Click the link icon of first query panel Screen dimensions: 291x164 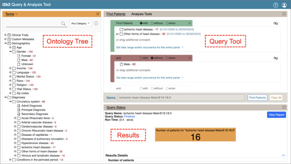(x=276, y=23)
